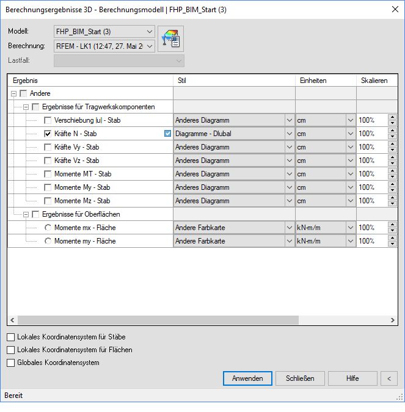
Task: Click the Anwenden button
Action: click(x=247, y=378)
